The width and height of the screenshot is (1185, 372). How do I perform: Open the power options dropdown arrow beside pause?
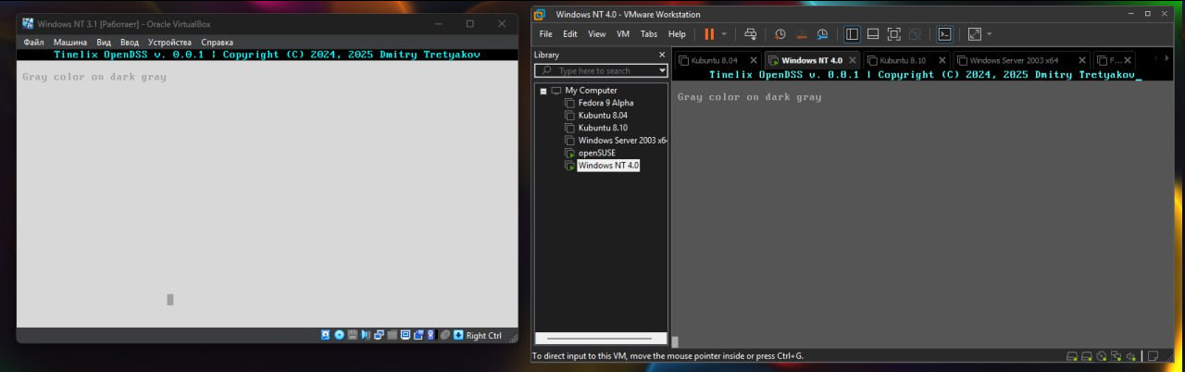click(x=724, y=34)
